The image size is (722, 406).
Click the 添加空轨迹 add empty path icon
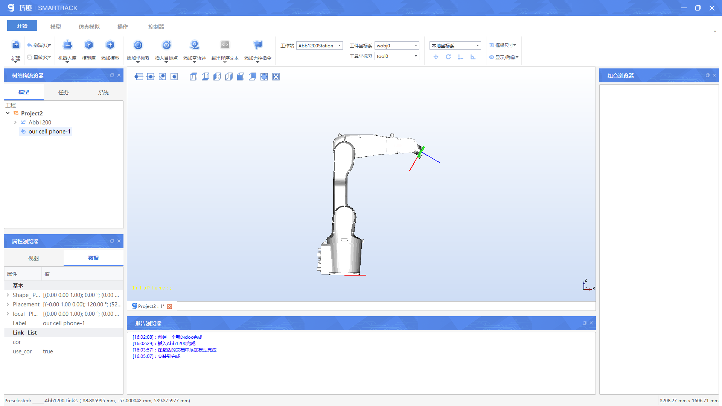point(195,45)
